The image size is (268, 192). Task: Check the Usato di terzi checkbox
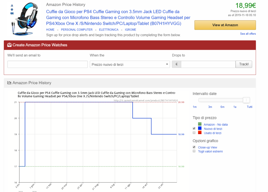coord(194,132)
